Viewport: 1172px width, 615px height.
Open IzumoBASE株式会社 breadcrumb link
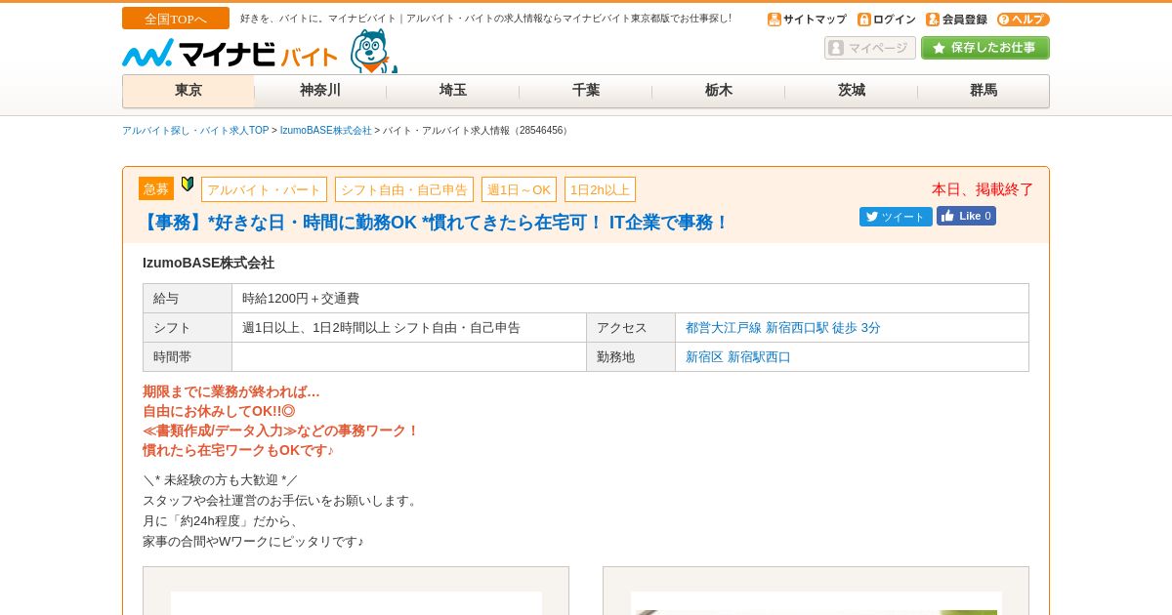326,131
